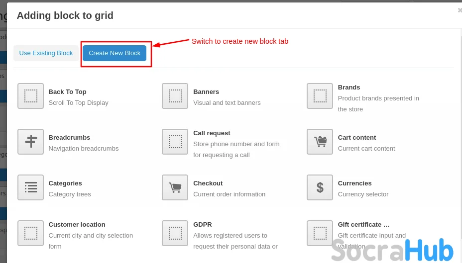The width and height of the screenshot is (462, 263).
Task: Close the Adding block to grid dialog
Action: click(460, 10)
